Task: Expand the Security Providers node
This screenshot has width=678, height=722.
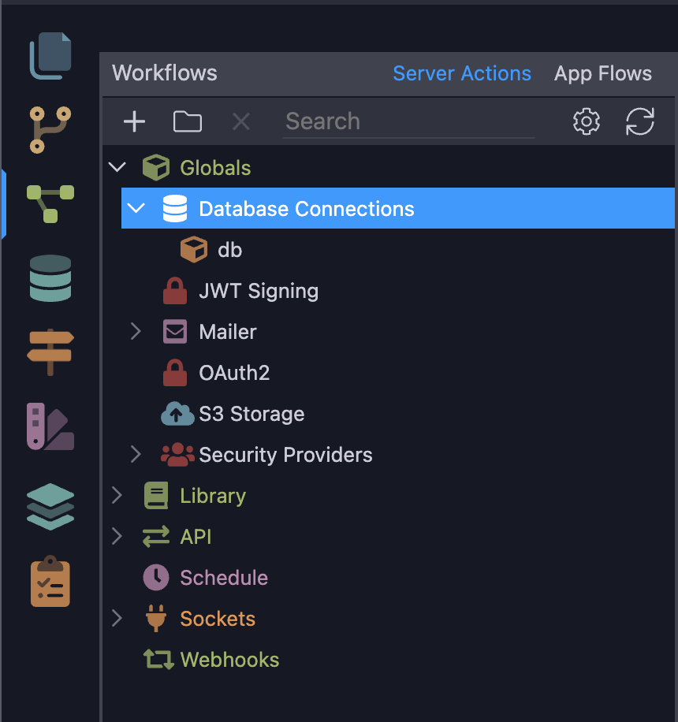Action: [x=136, y=454]
